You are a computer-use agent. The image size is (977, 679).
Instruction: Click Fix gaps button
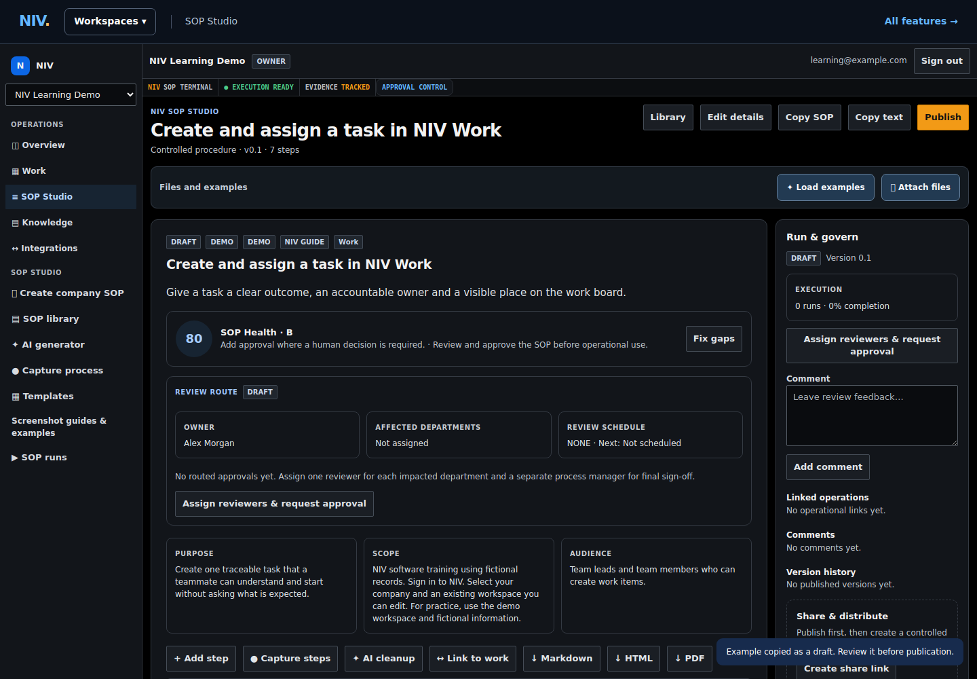(714, 339)
